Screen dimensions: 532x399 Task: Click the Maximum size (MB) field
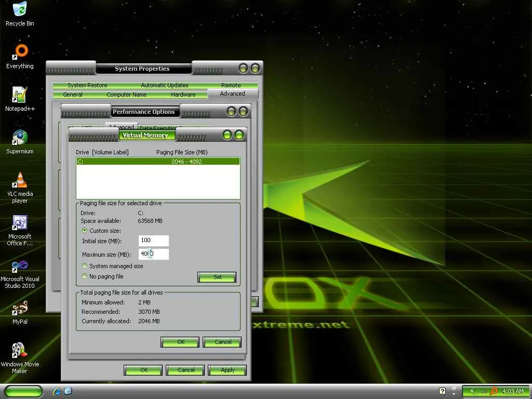pyautogui.click(x=154, y=254)
